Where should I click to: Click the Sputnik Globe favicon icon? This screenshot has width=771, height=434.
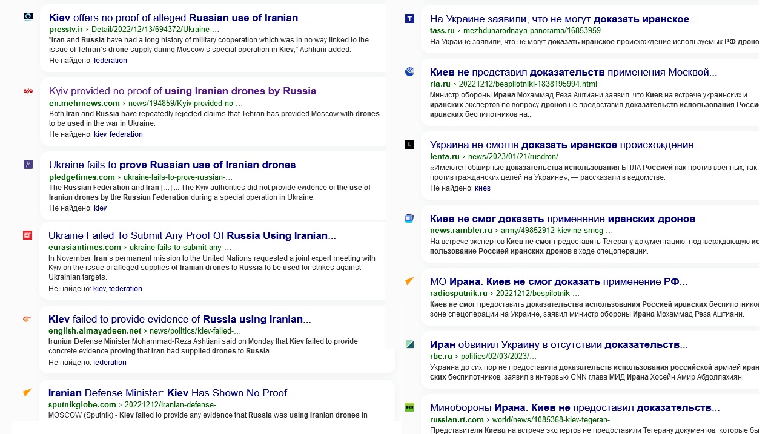[27, 392]
